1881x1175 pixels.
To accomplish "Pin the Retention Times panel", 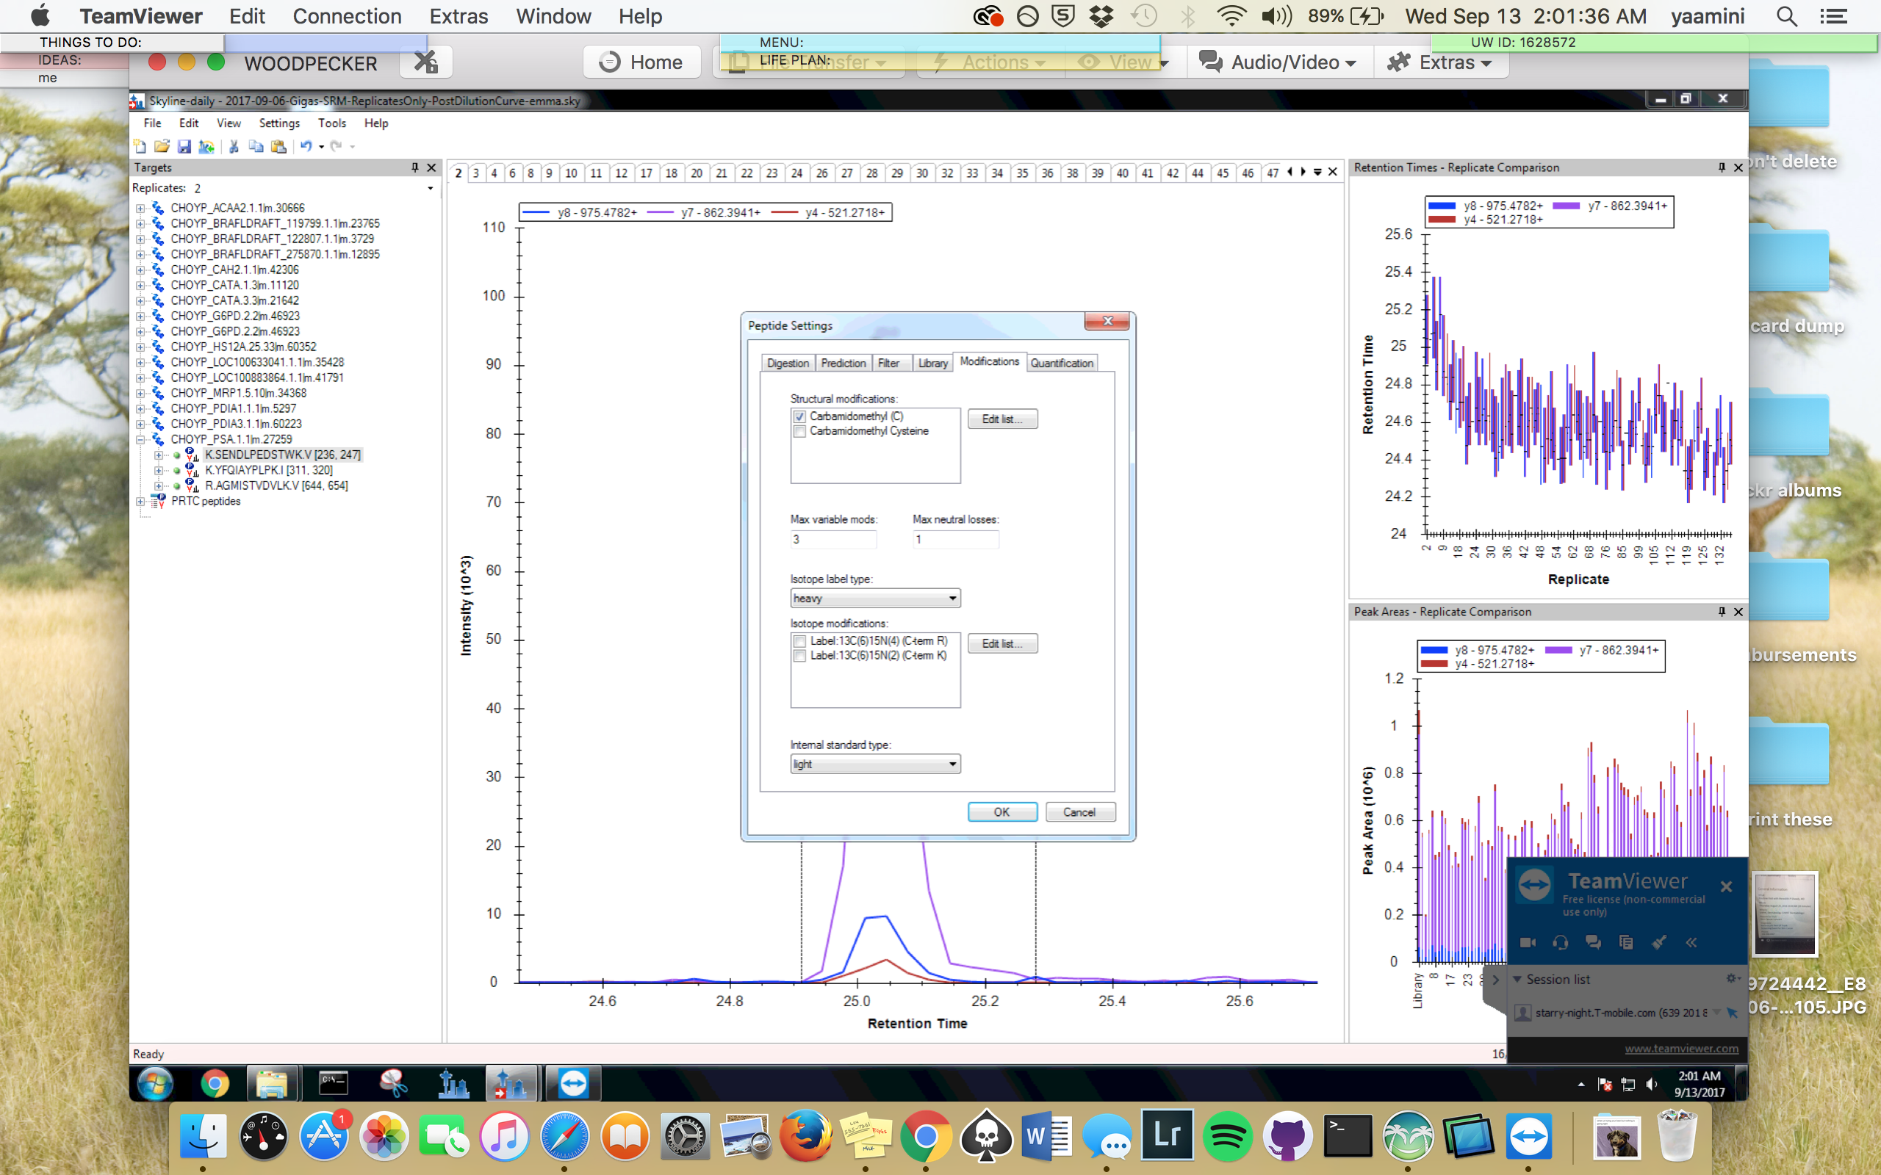I will click(x=1722, y=167).
